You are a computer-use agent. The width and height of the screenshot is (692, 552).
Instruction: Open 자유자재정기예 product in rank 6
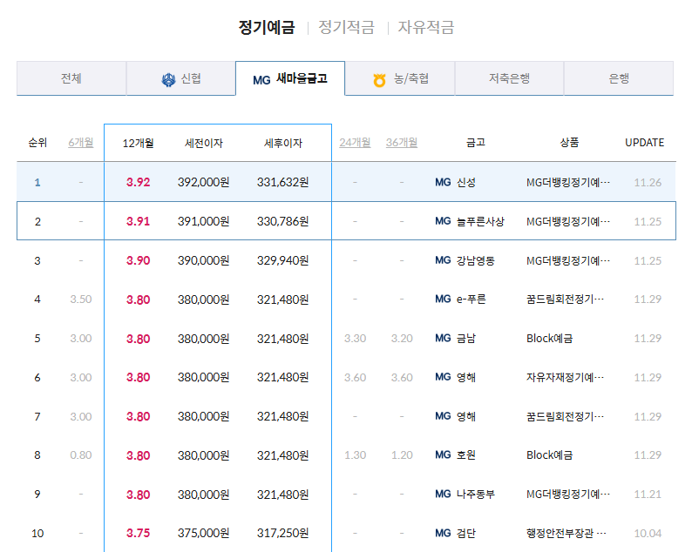coord(565,377)
